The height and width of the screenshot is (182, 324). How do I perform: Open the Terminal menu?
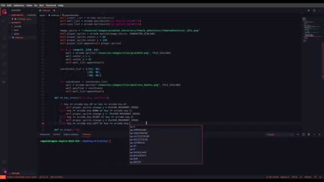(x=51, y=6)
